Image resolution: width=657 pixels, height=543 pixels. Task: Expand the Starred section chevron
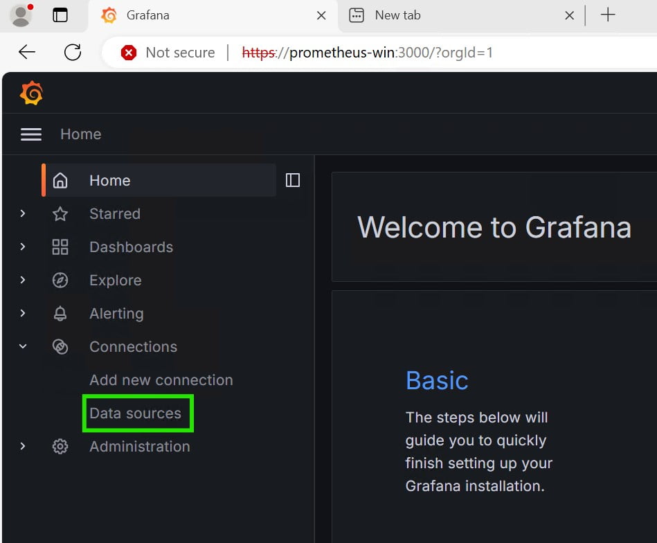23,214
